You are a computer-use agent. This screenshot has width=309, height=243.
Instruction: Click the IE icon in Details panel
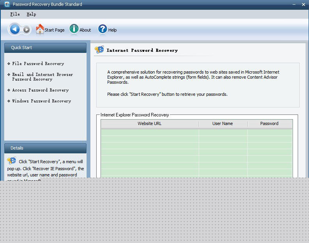point(12,161)
